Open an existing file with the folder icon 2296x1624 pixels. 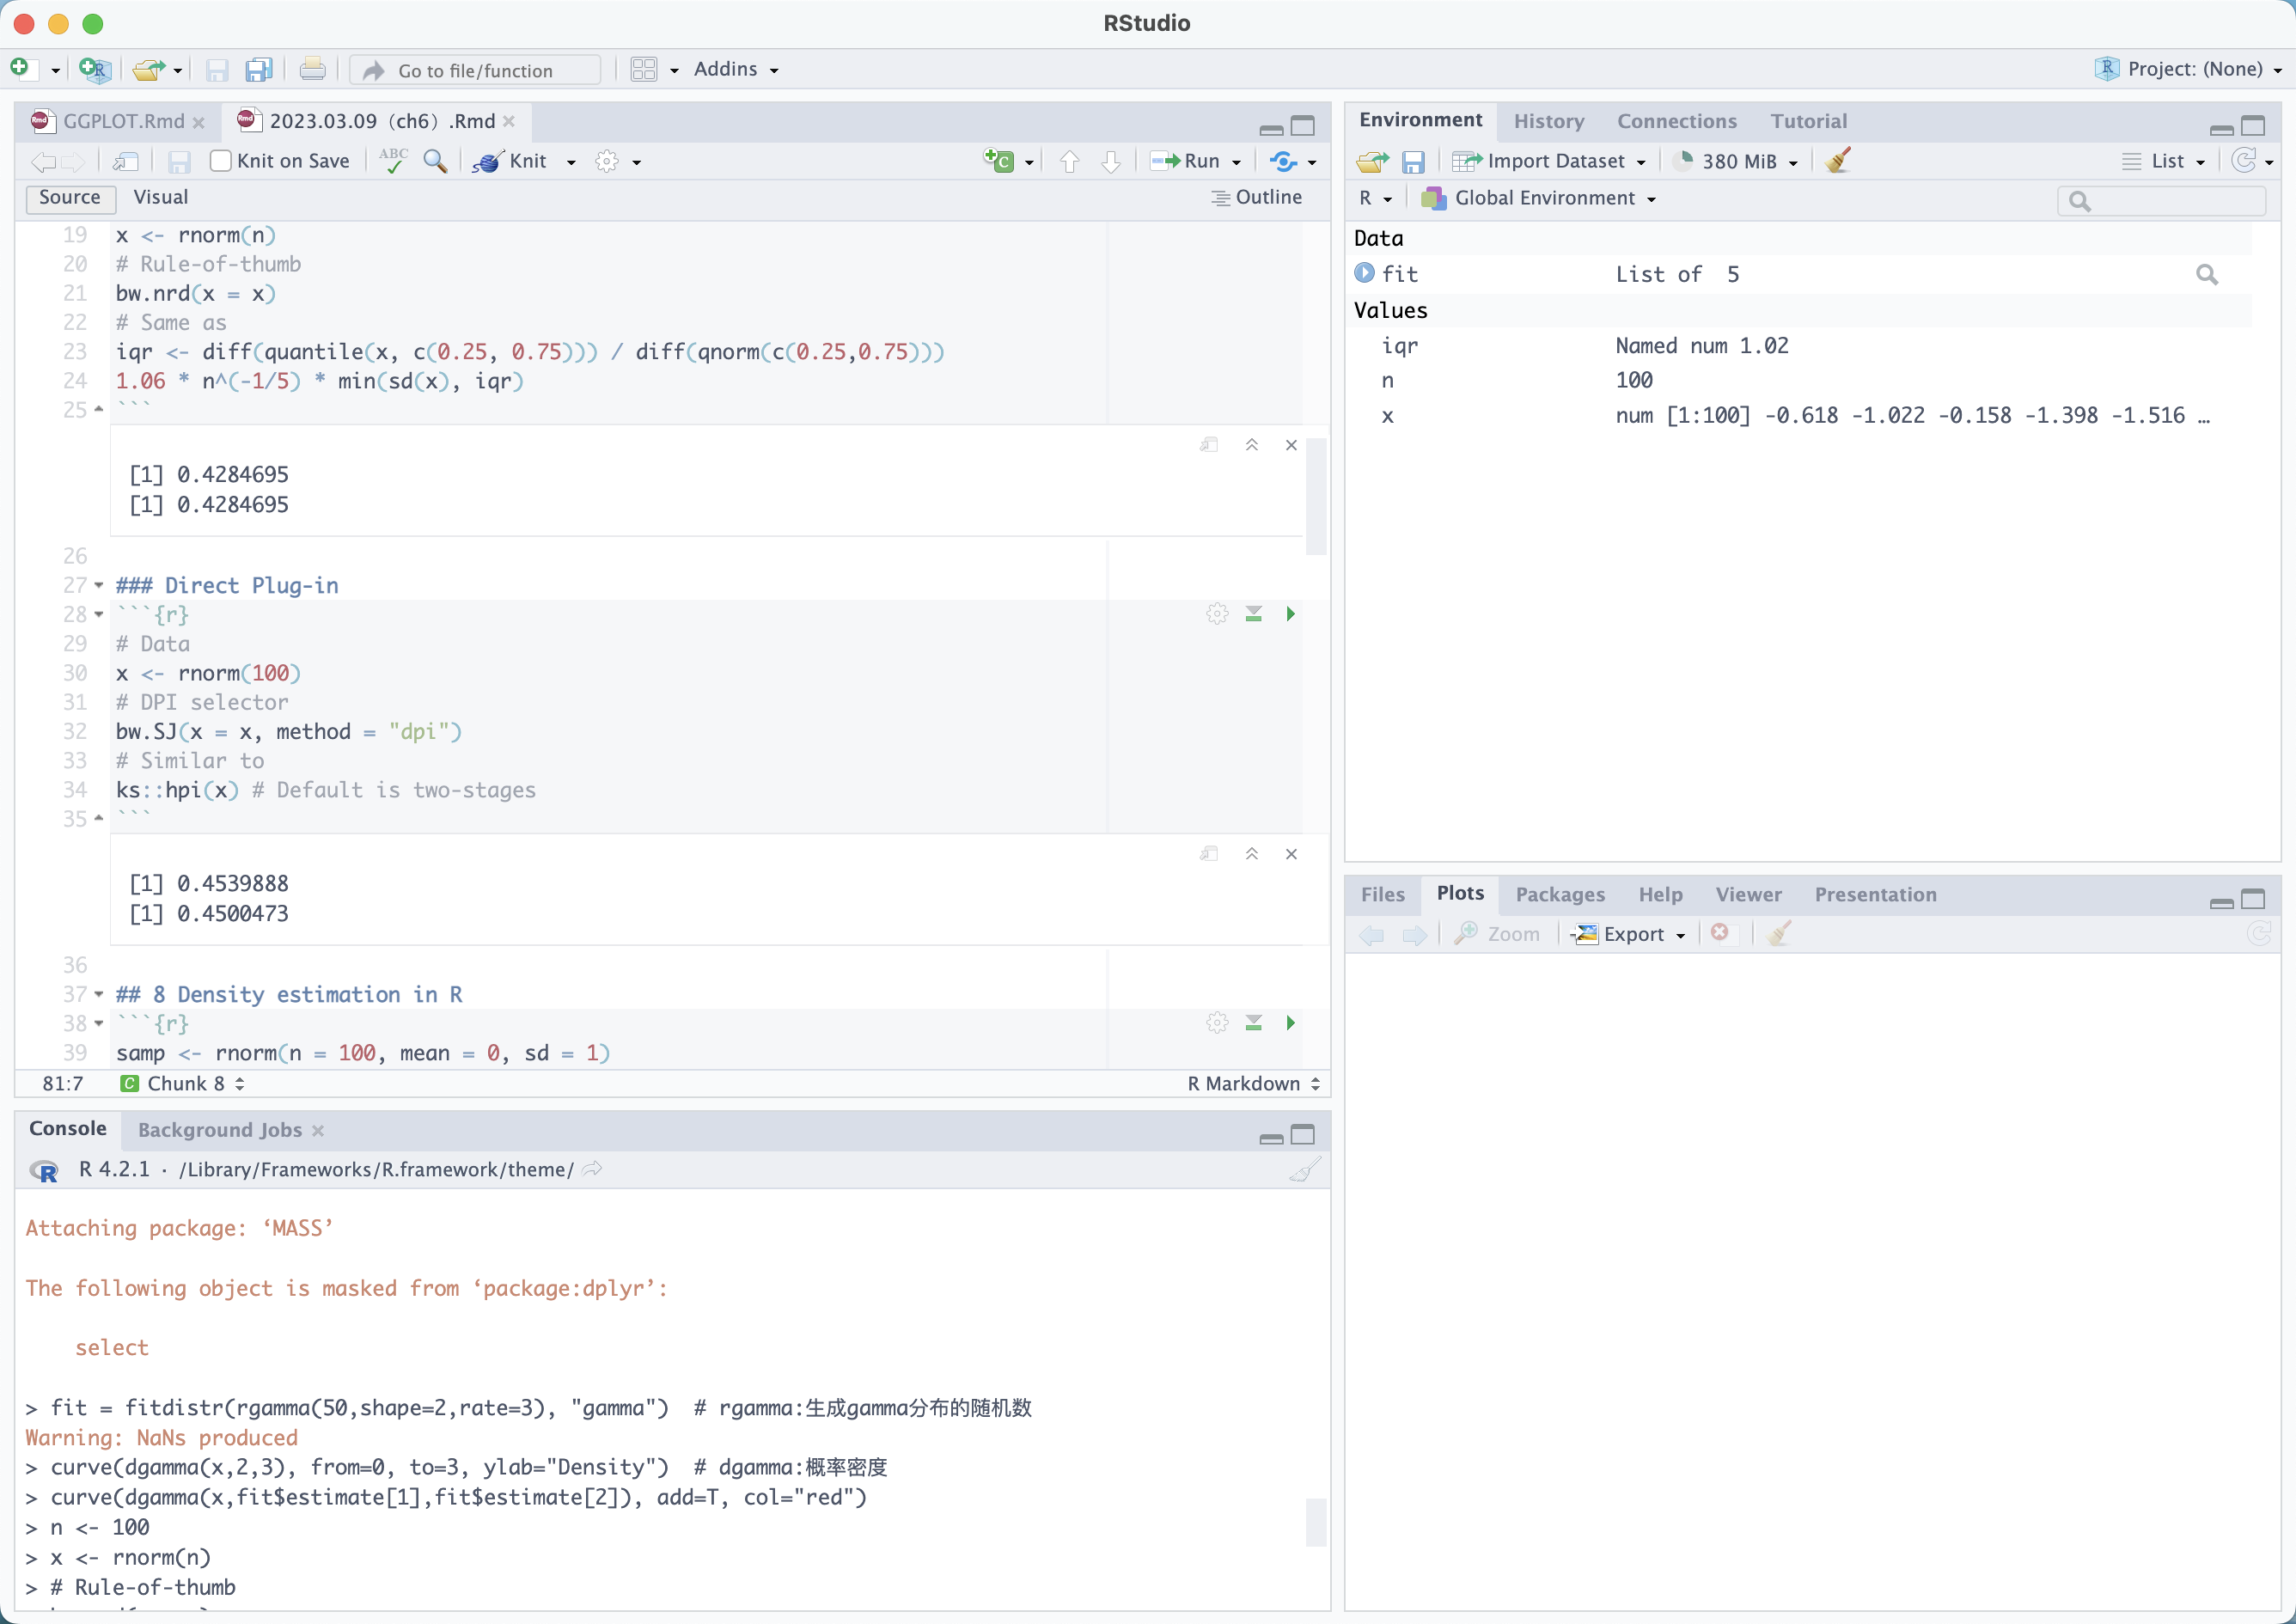click(x=148, y=69)
